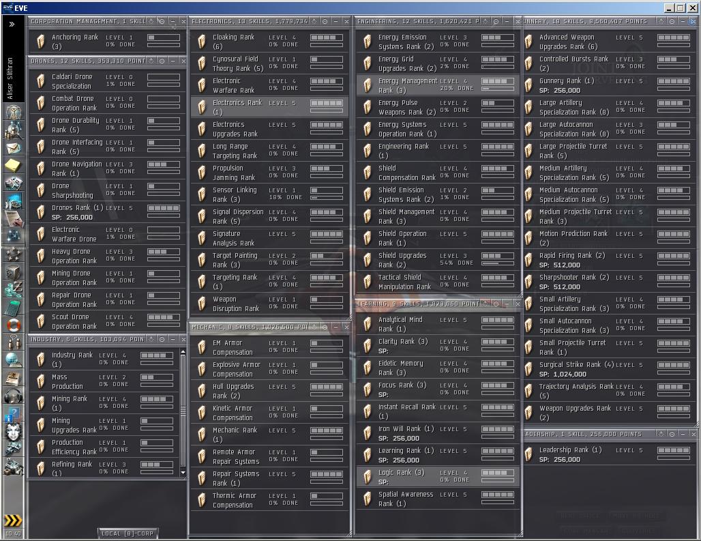Open the calculator icon in sidebar

pyautogui.click(x=14, y=308)
